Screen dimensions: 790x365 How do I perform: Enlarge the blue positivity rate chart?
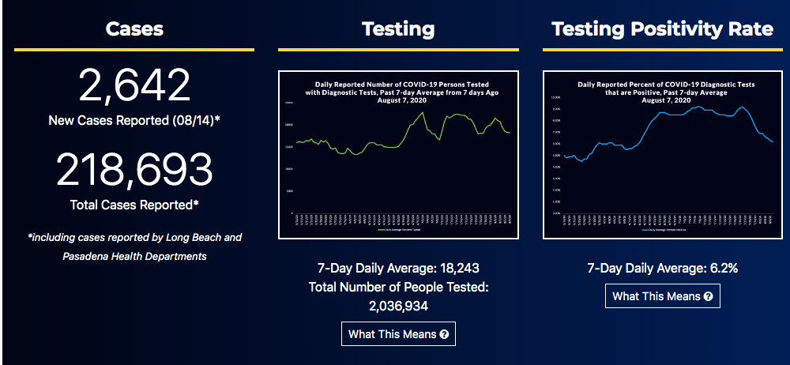click(x=663, y=155)
